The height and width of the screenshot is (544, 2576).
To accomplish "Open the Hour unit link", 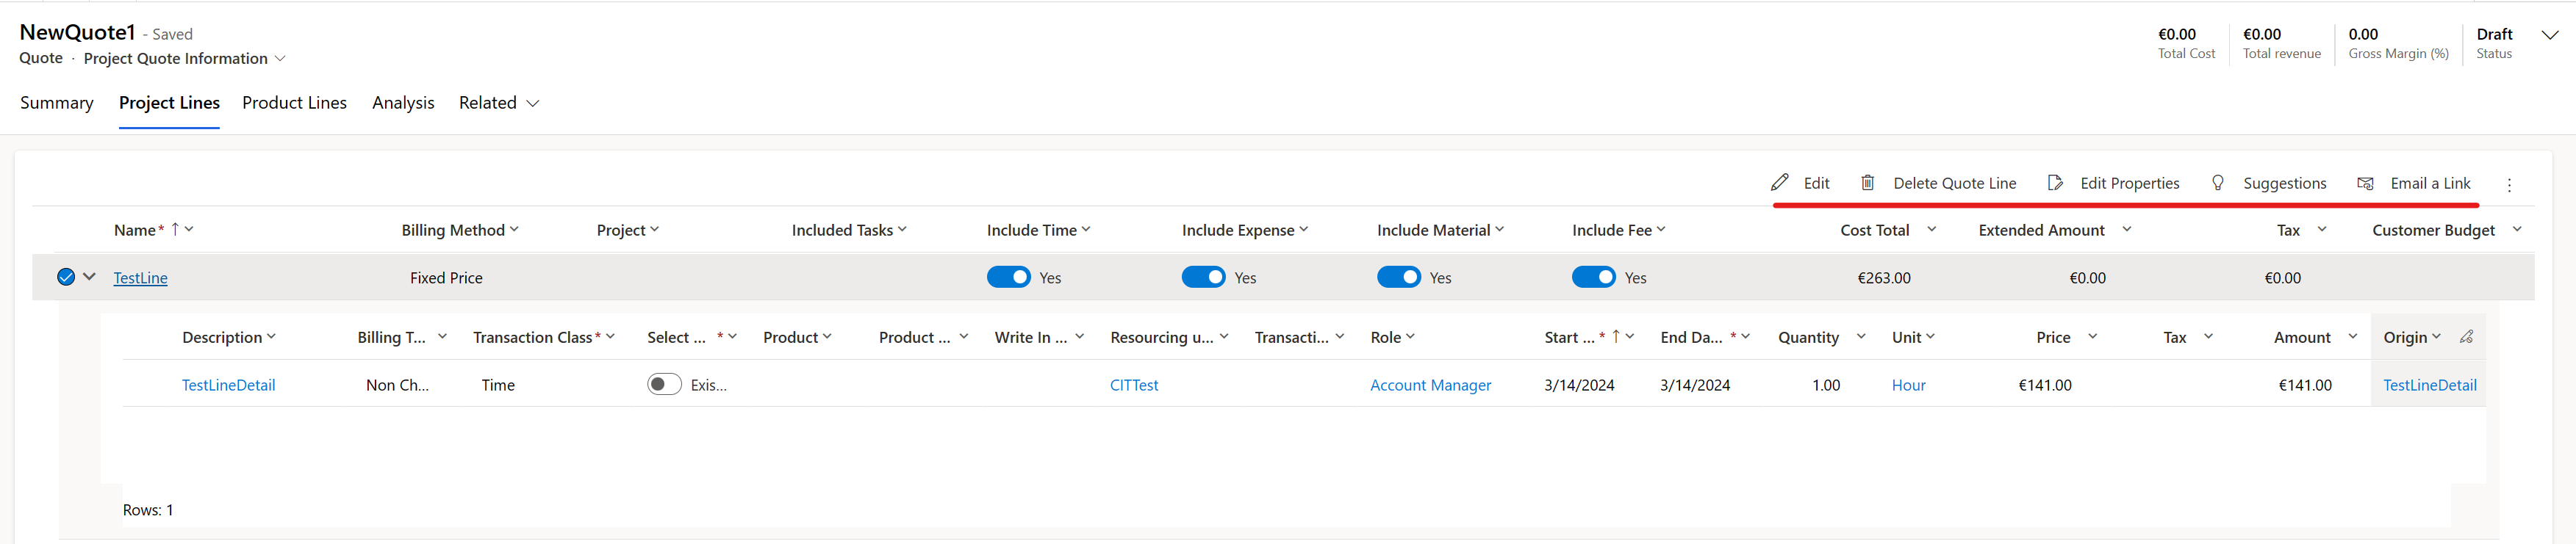I will (1908, 385).
